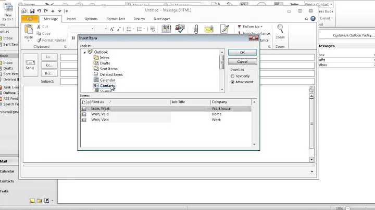
Task: Select Sent Items in Look in tree
Action: [108, 69]
